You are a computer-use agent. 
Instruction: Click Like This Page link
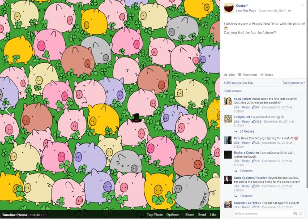click(246, 11)
